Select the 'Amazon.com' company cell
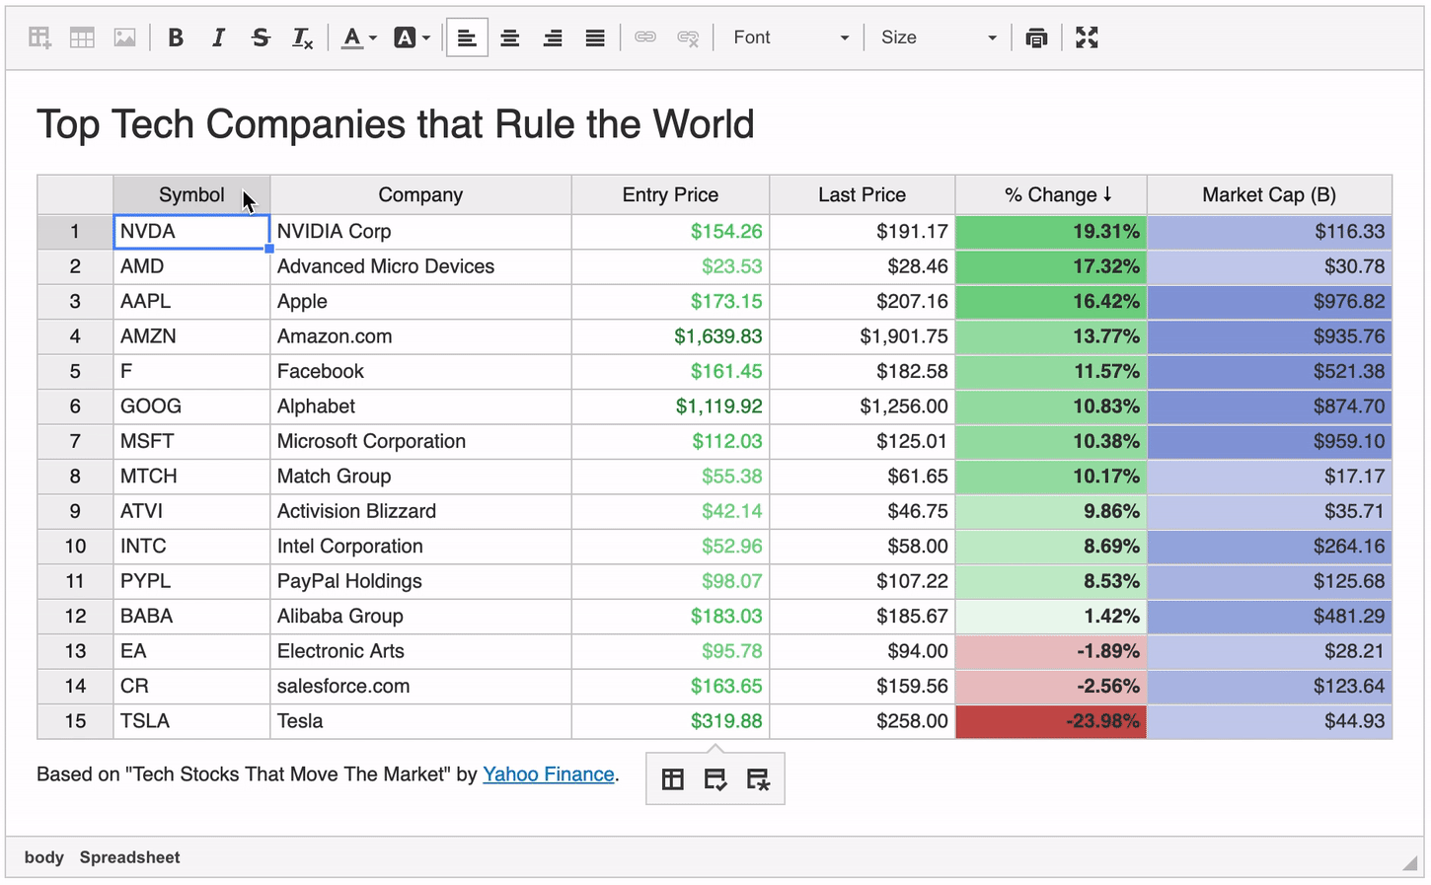 point(420,336)
